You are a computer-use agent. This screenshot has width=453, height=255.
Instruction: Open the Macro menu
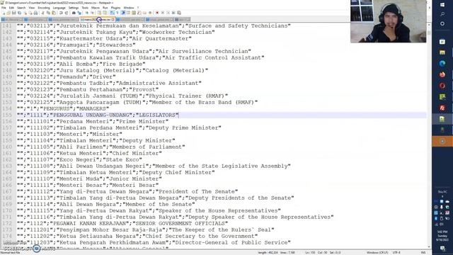(x=96, y=8)
